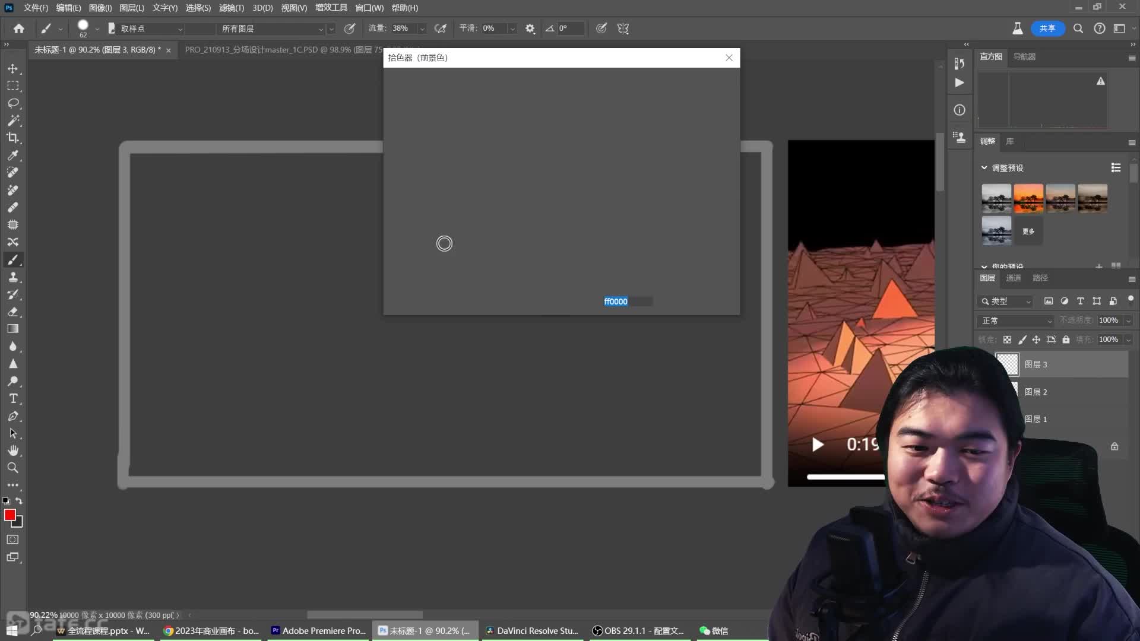Toggle pressure for opacity control
Image resolution: width=1140 pixels, height=641 pixels.
pos(350,28)
